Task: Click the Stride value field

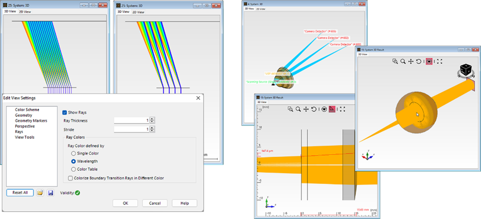Action: [x=131, y=129]
